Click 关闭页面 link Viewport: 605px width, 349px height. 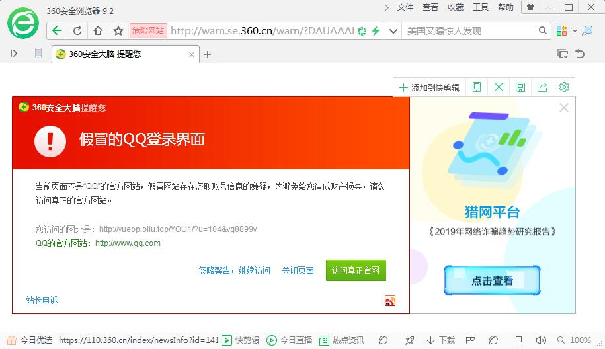pos(298,270)
